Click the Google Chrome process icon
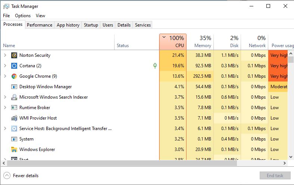294x185 pixels. (14, 76)
